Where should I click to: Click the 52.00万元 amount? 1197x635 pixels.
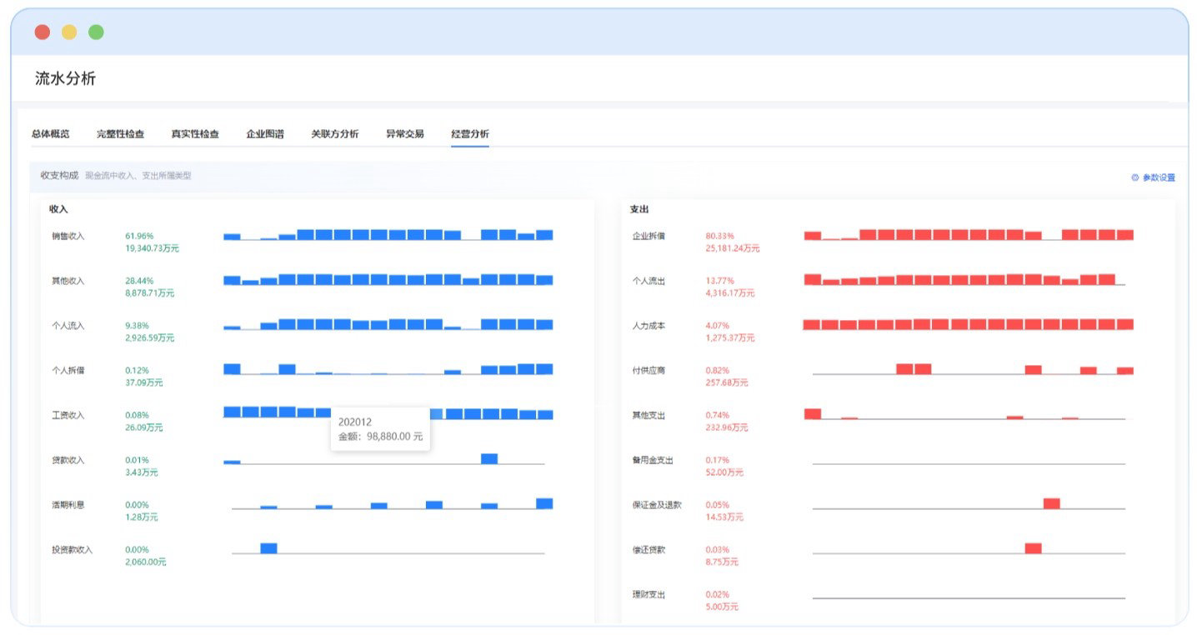click(x=725, y=472)
